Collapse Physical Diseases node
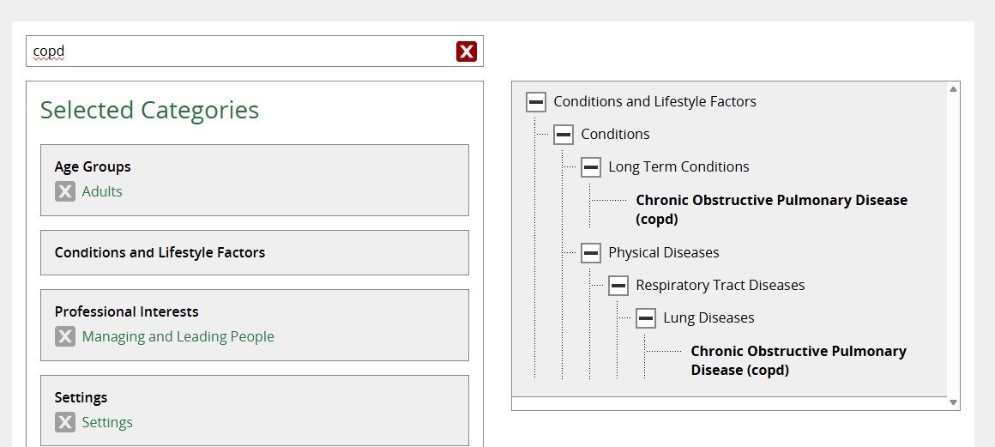The height and width of the screenshot is (447, 995). click(591, 253)
